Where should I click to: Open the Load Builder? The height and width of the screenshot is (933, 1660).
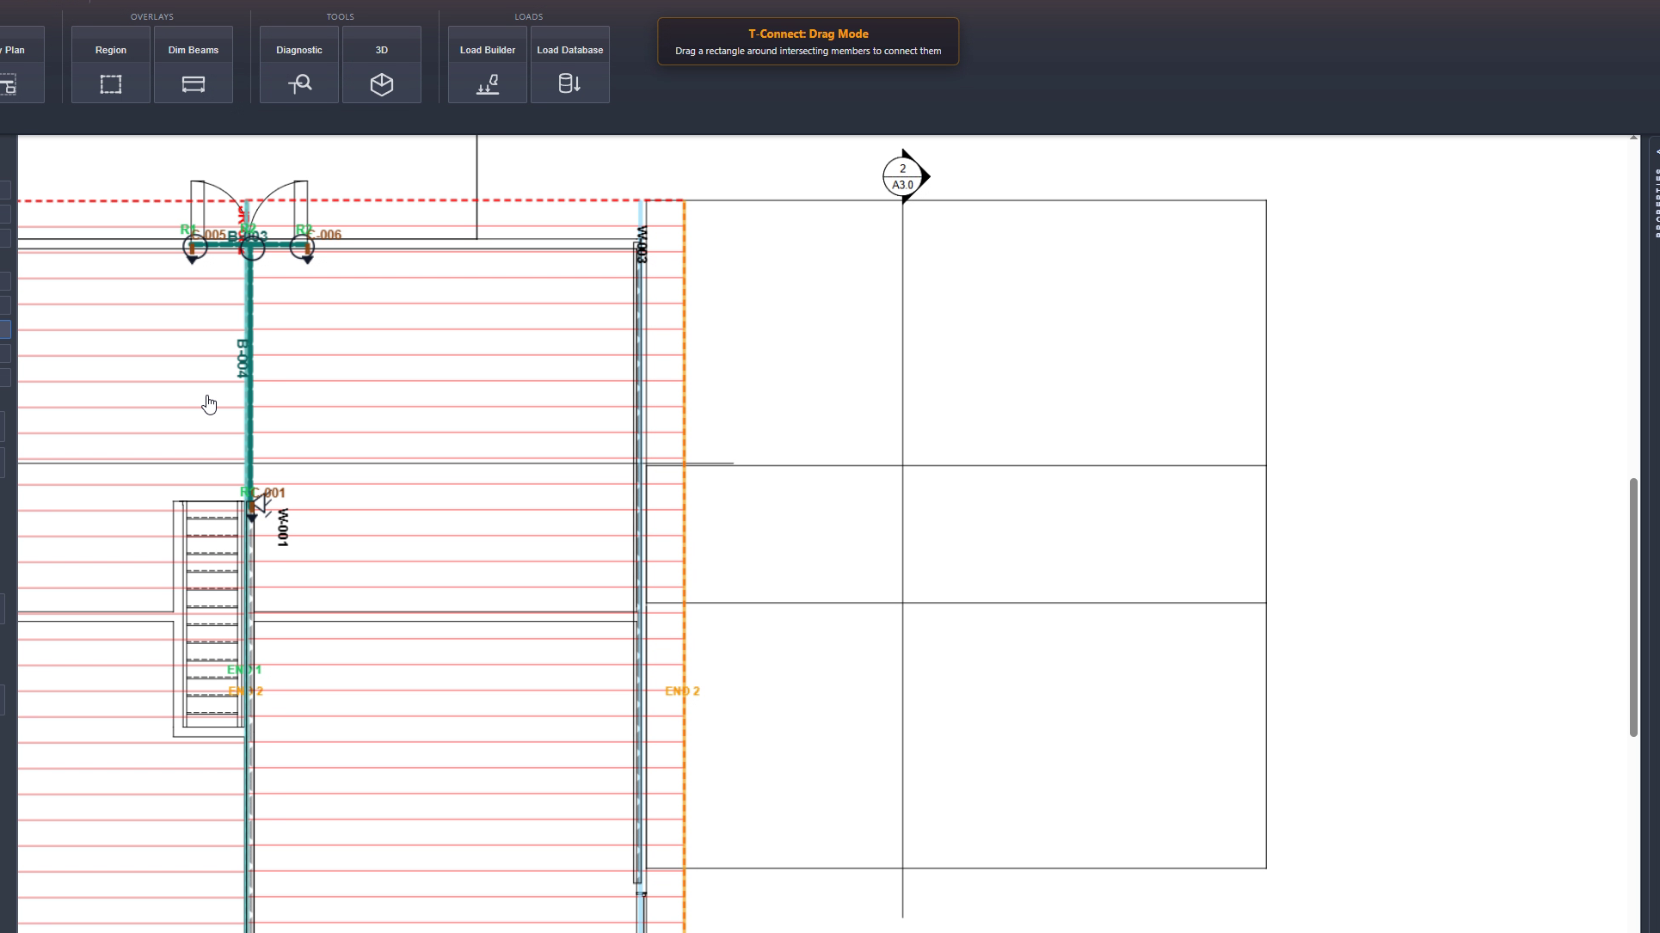(488, 64)
